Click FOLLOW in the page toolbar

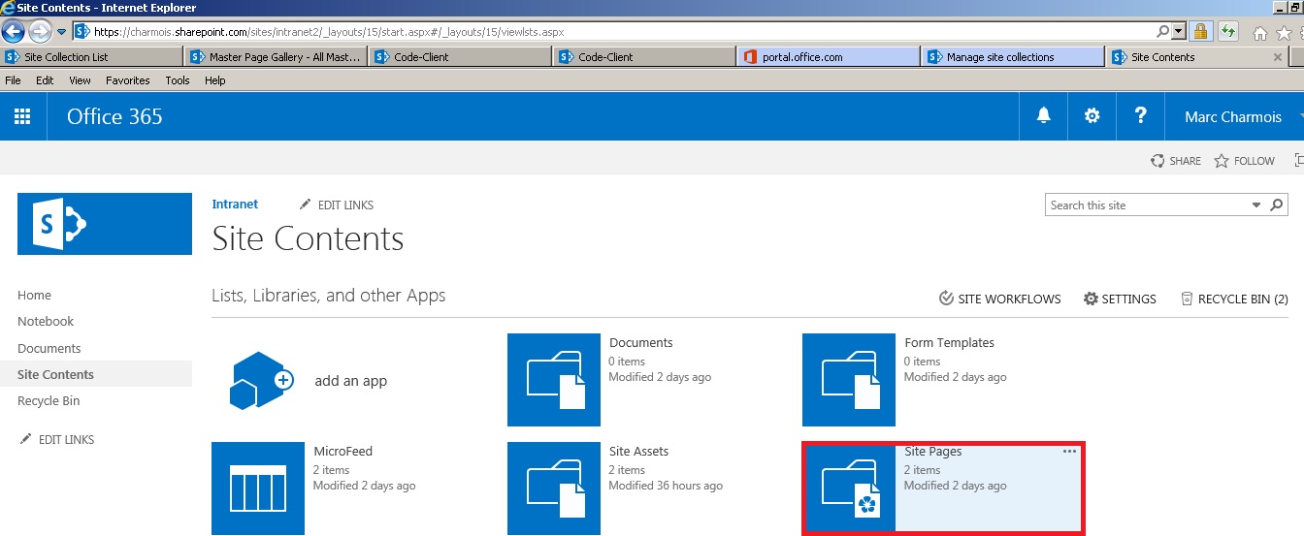coord(1245,161)
